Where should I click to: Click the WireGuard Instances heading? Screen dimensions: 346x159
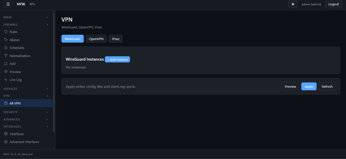pyautogui.click(x=85, y=59)
